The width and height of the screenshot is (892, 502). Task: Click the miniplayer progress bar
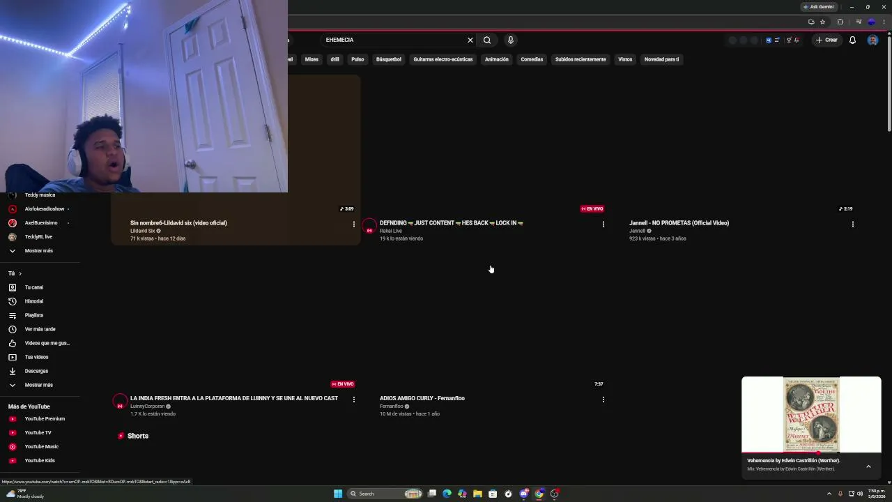click(x=811, y=452)
